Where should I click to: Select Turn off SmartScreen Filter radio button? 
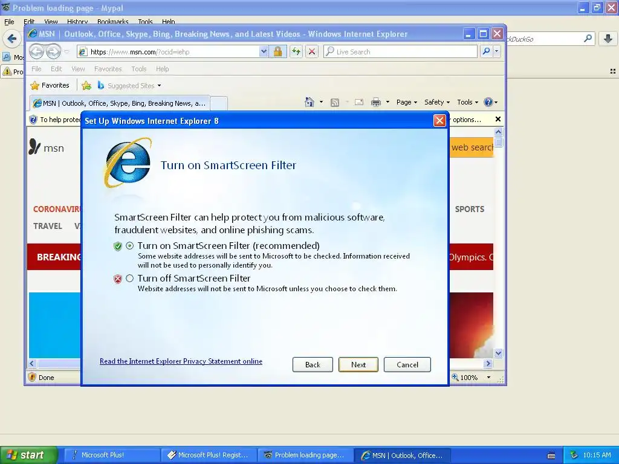[129, 278]
